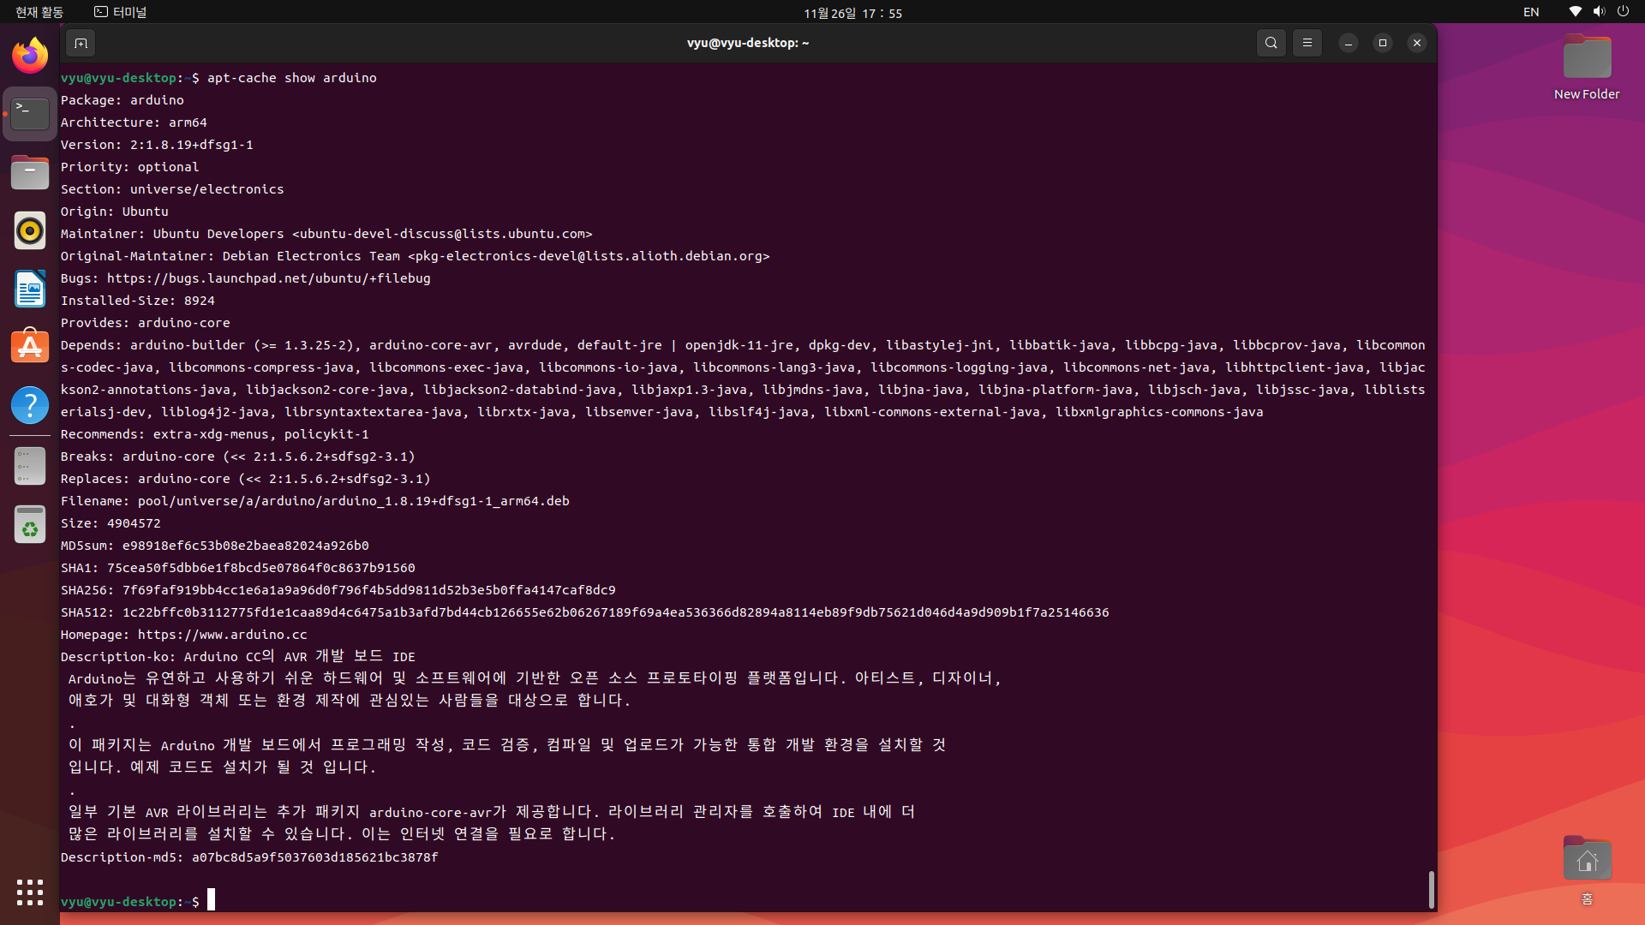Viewport: 1645px width, 925px height.
Task: Launch LibreOffice Writer from dock
Action: [30, 289]
